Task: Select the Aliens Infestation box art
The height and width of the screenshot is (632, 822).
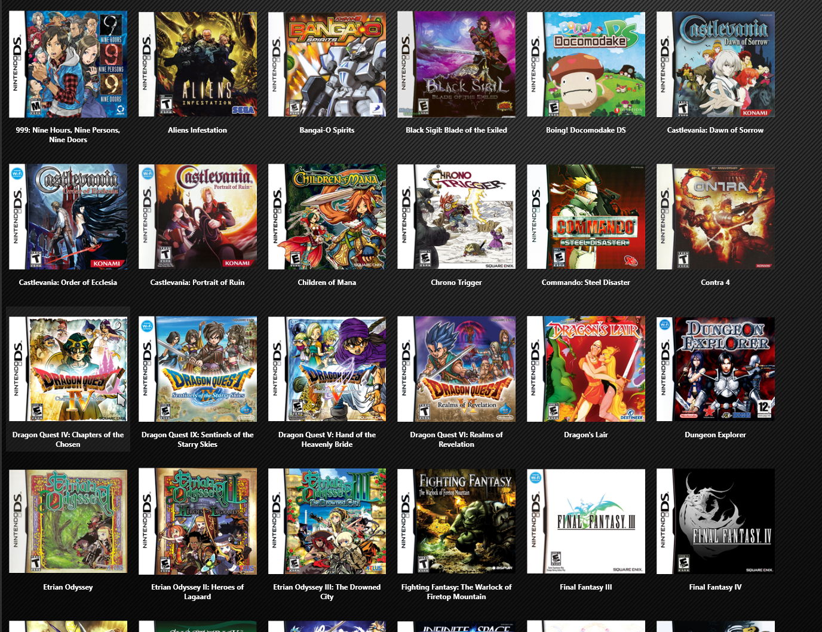Action: pyautogui.click(x=198, y=64)
